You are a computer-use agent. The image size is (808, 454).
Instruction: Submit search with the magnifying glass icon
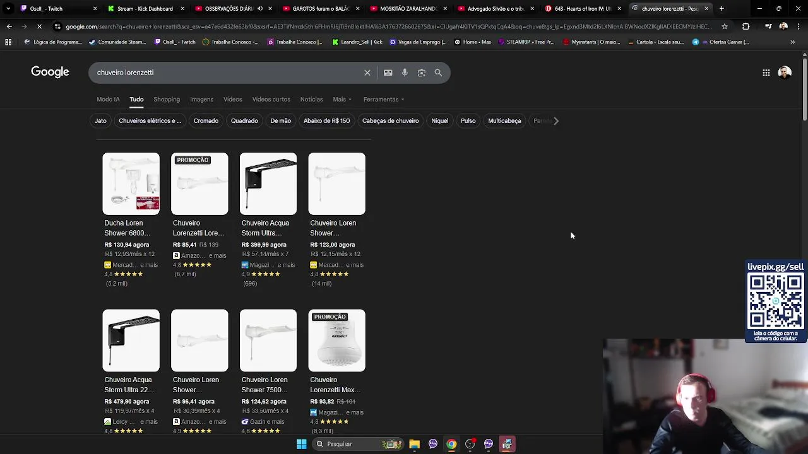[x=438, y=73]
